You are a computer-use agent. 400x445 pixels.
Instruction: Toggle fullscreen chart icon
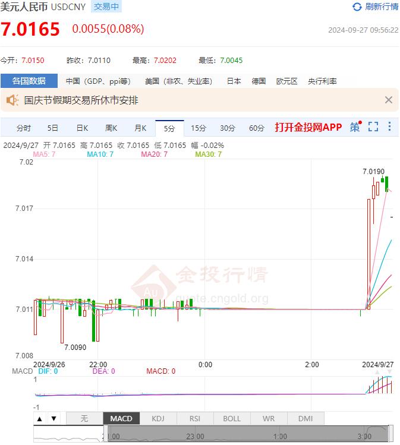coord(373,127)
